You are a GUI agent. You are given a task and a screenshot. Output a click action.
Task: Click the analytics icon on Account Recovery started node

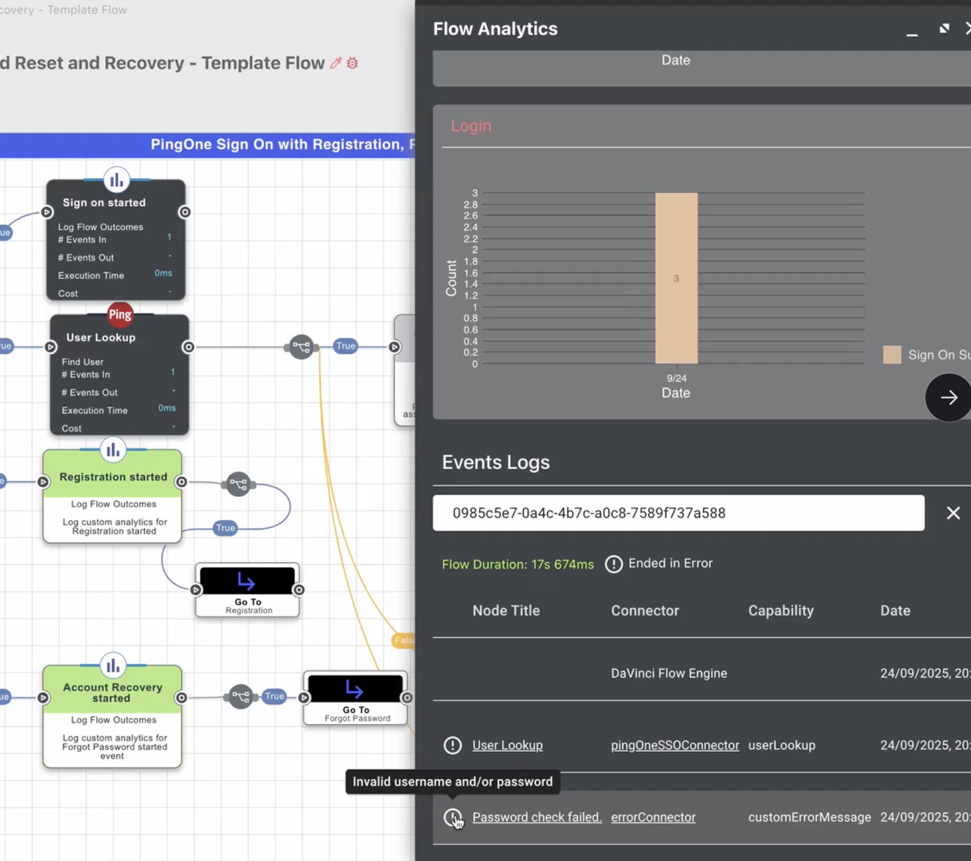click(112, 665)
